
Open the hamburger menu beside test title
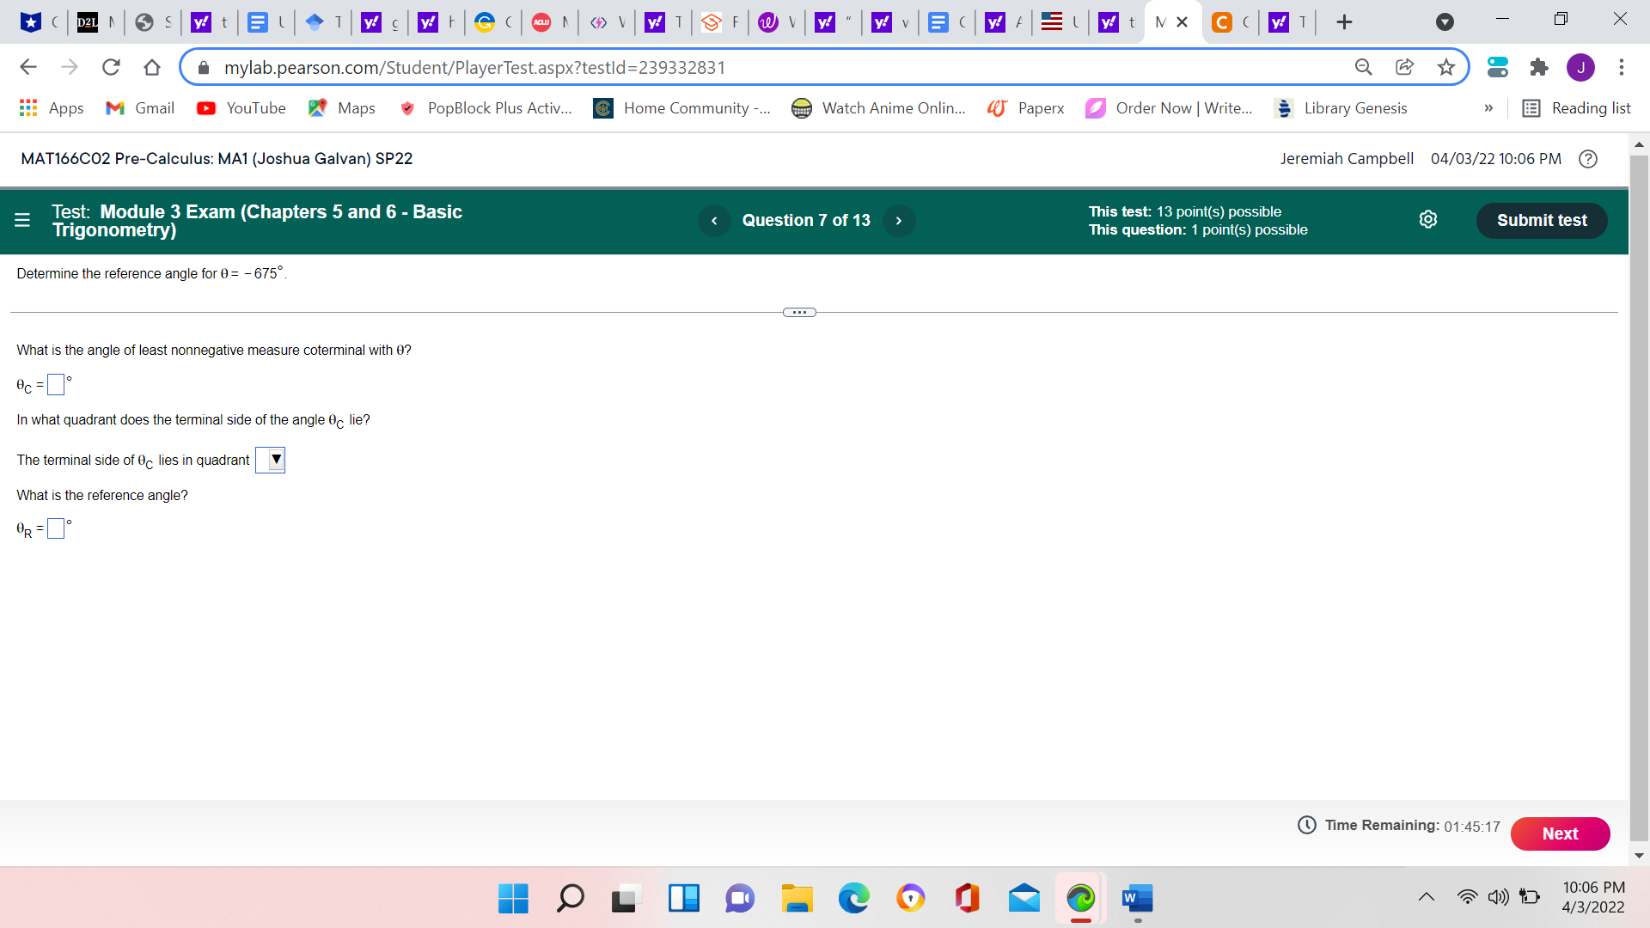(22, 220)
